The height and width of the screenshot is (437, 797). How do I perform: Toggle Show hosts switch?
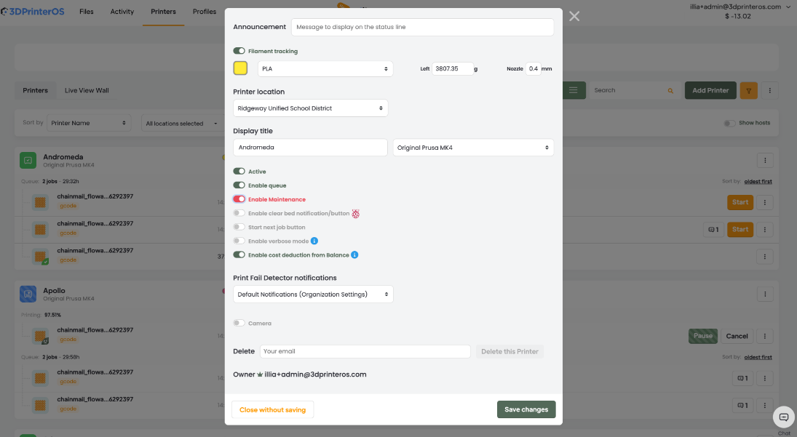point(729,123)
